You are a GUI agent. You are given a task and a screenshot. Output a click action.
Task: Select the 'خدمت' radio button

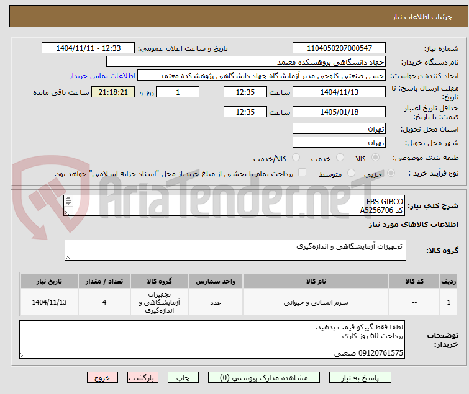coord(340,158)
